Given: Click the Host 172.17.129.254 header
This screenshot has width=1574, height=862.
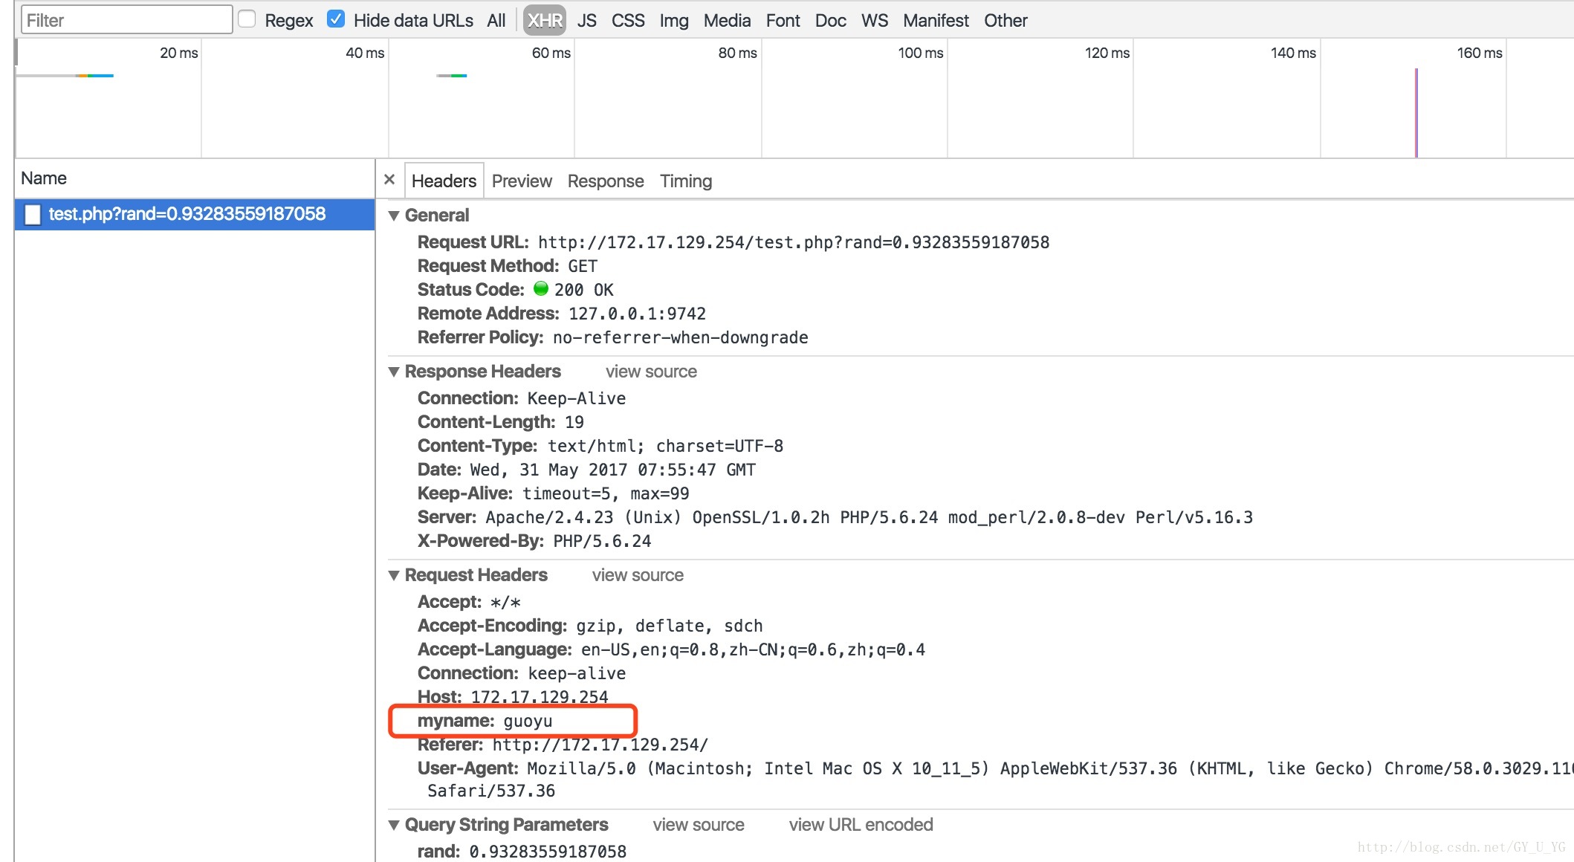Looking at the screenshot, I should click(513, 697).
